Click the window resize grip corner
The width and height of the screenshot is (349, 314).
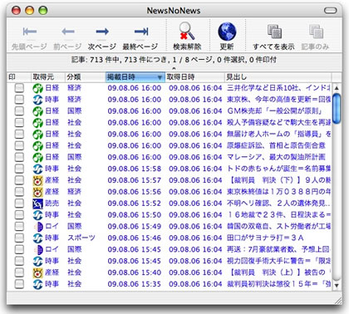[338, 301]
